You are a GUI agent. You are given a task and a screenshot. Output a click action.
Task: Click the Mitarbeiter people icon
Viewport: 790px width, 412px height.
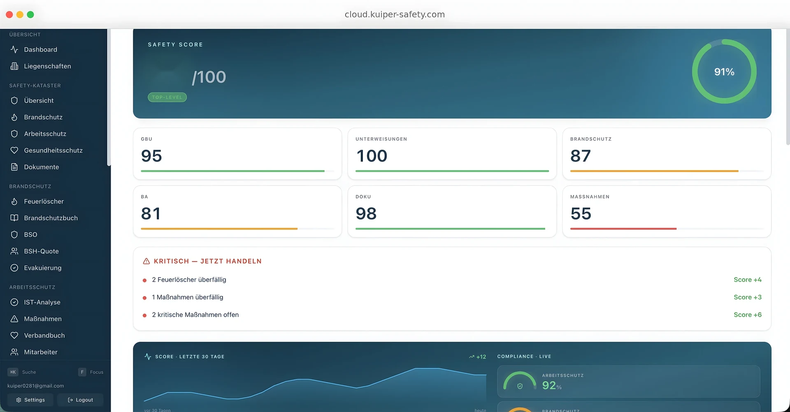pos(14,352)
